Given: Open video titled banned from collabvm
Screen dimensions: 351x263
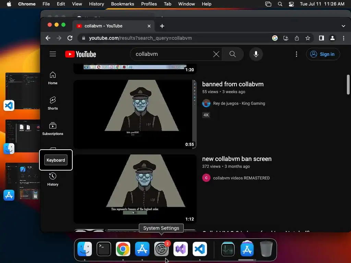Looking at the screenshot, I should (x=233, y=84).
